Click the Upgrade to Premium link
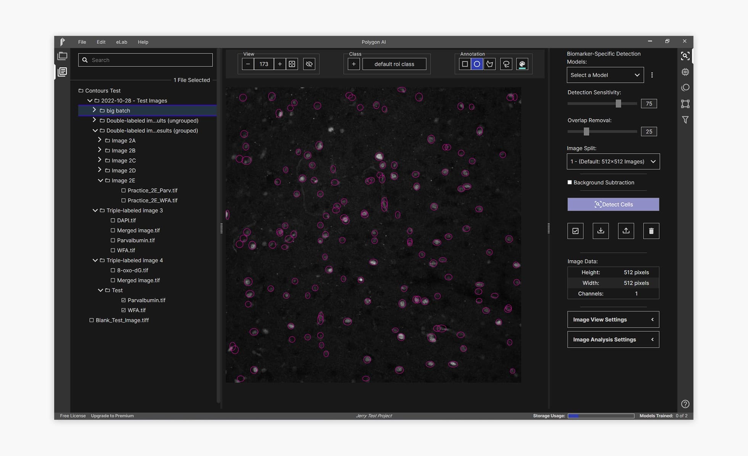748x456 pixels. pos(112,416)
